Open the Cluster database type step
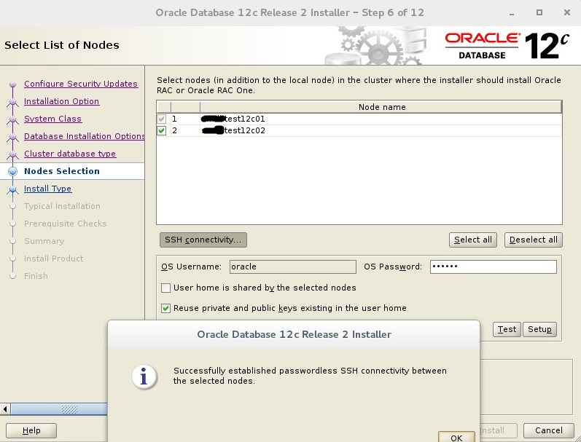This screenshot has height=442, width=581. [70, 153]
